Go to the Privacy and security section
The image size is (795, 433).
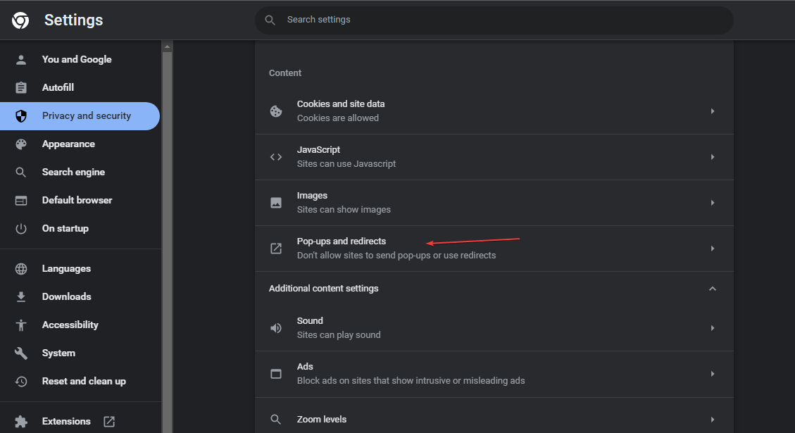[x=87, y=115]
